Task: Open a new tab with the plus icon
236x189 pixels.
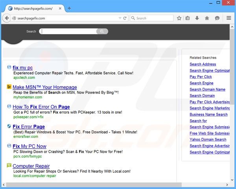Action: (69, 8)
